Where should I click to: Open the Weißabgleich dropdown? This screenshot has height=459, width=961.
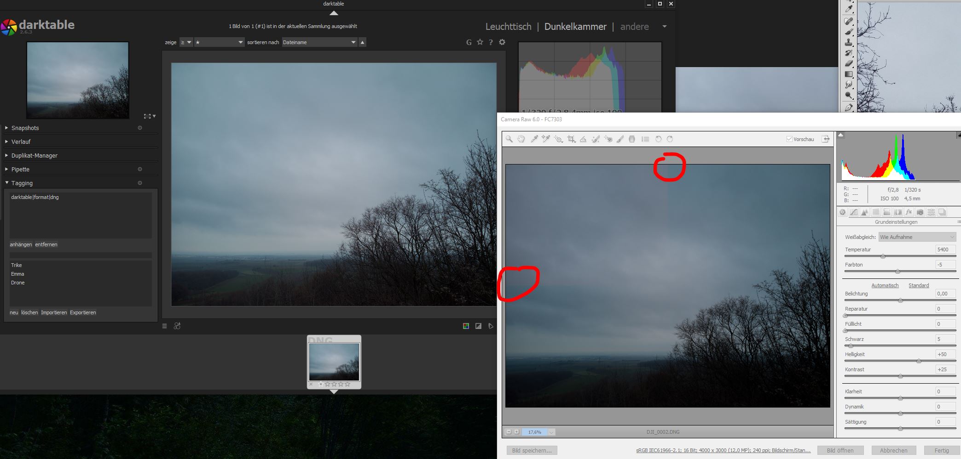917,237
